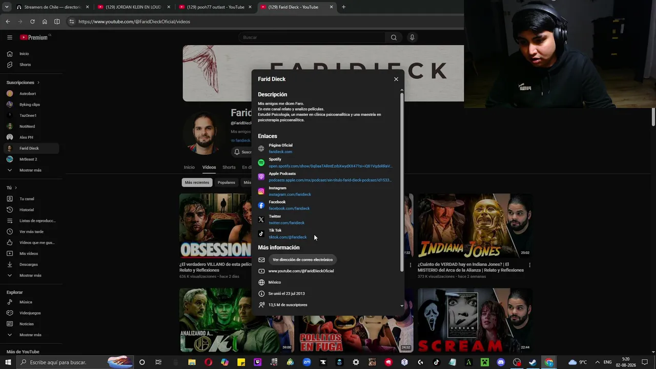Open options menu for Indiana Jones video

(529, 265)
